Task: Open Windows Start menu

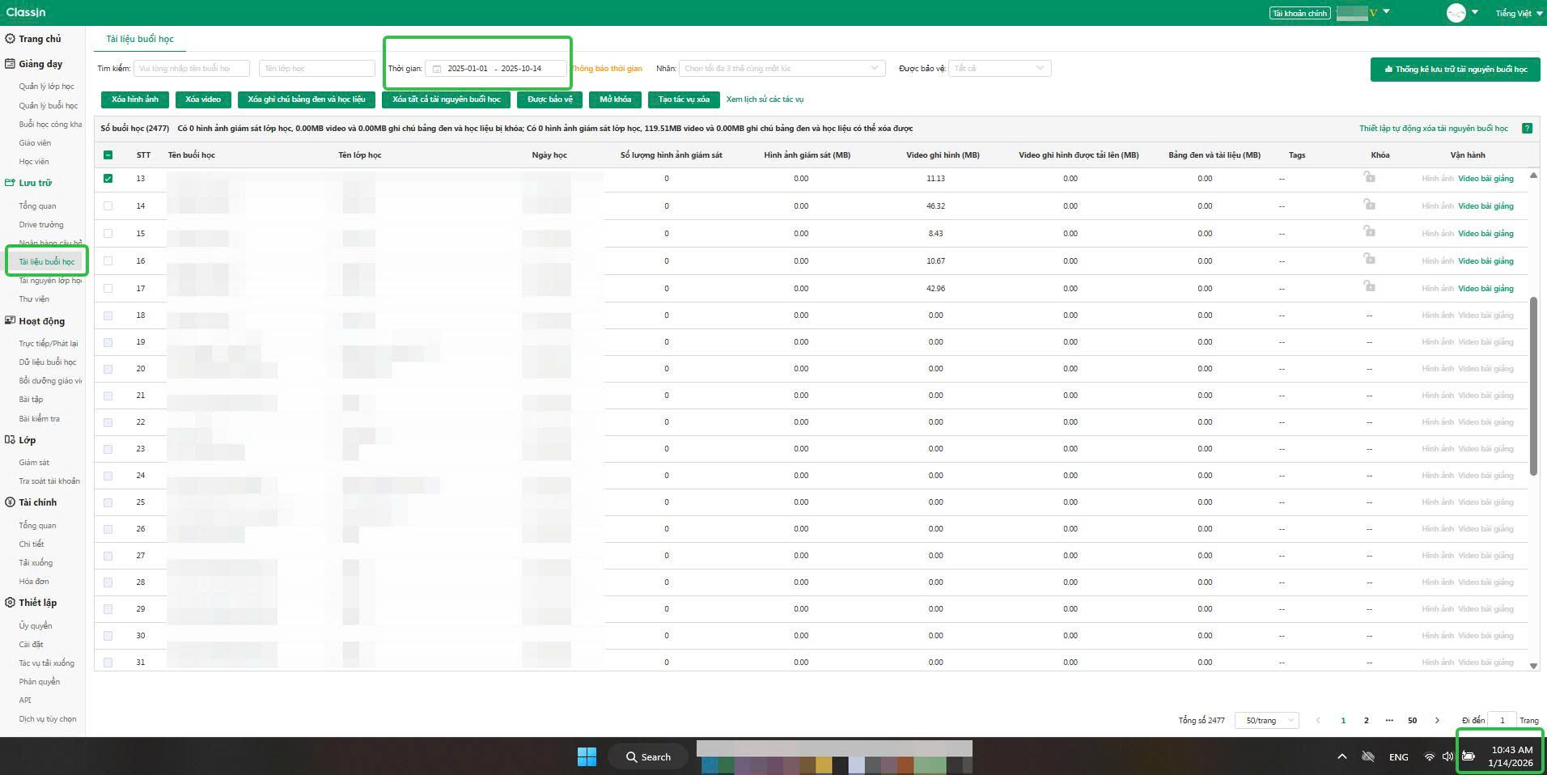Action: [587, 756]
